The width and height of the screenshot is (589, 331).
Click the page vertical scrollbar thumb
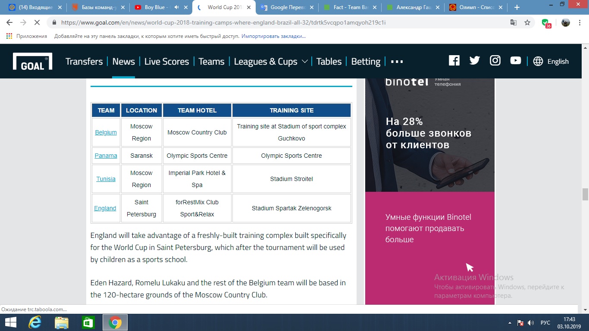click(585, 194)
